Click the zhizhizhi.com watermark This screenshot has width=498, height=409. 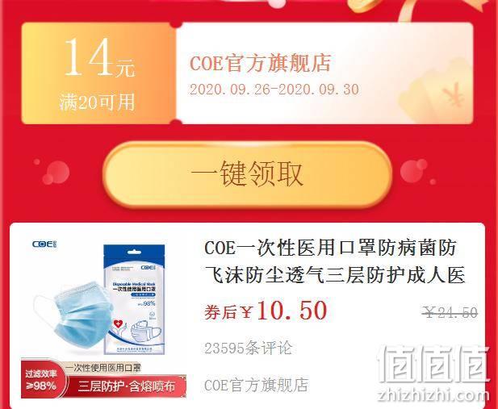pos(433,395)
